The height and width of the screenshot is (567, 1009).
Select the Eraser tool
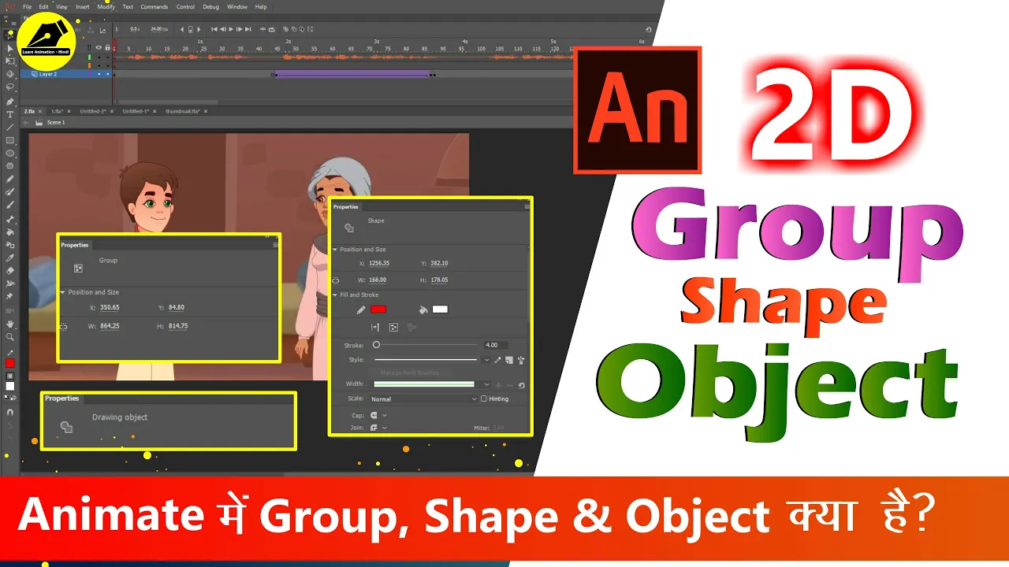tap(10, 270)
